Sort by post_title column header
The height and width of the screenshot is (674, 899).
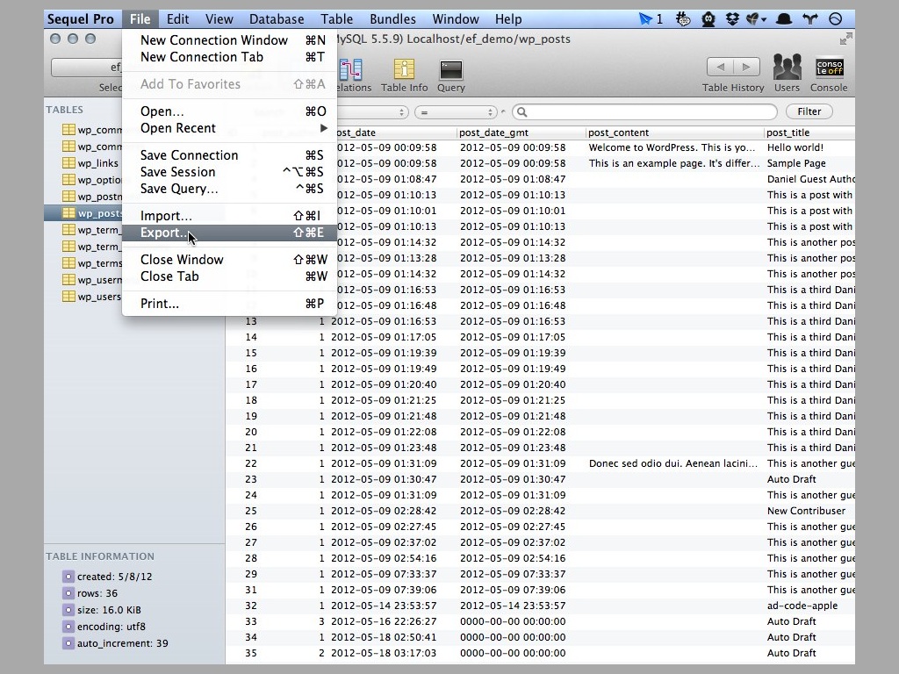(x=809, y=133)
